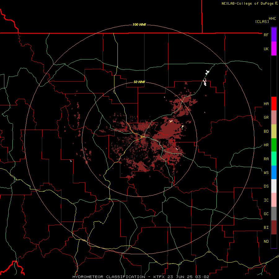This screenshot has width=279, height=279.
Task: Click the GR legend label
Action: tap(266, 117)
